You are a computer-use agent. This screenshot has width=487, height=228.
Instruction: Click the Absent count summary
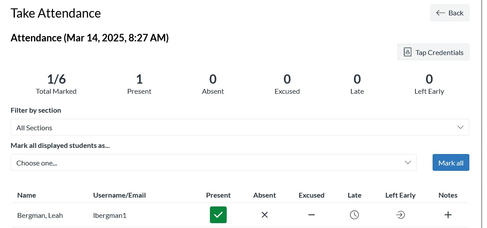point(213,84)
